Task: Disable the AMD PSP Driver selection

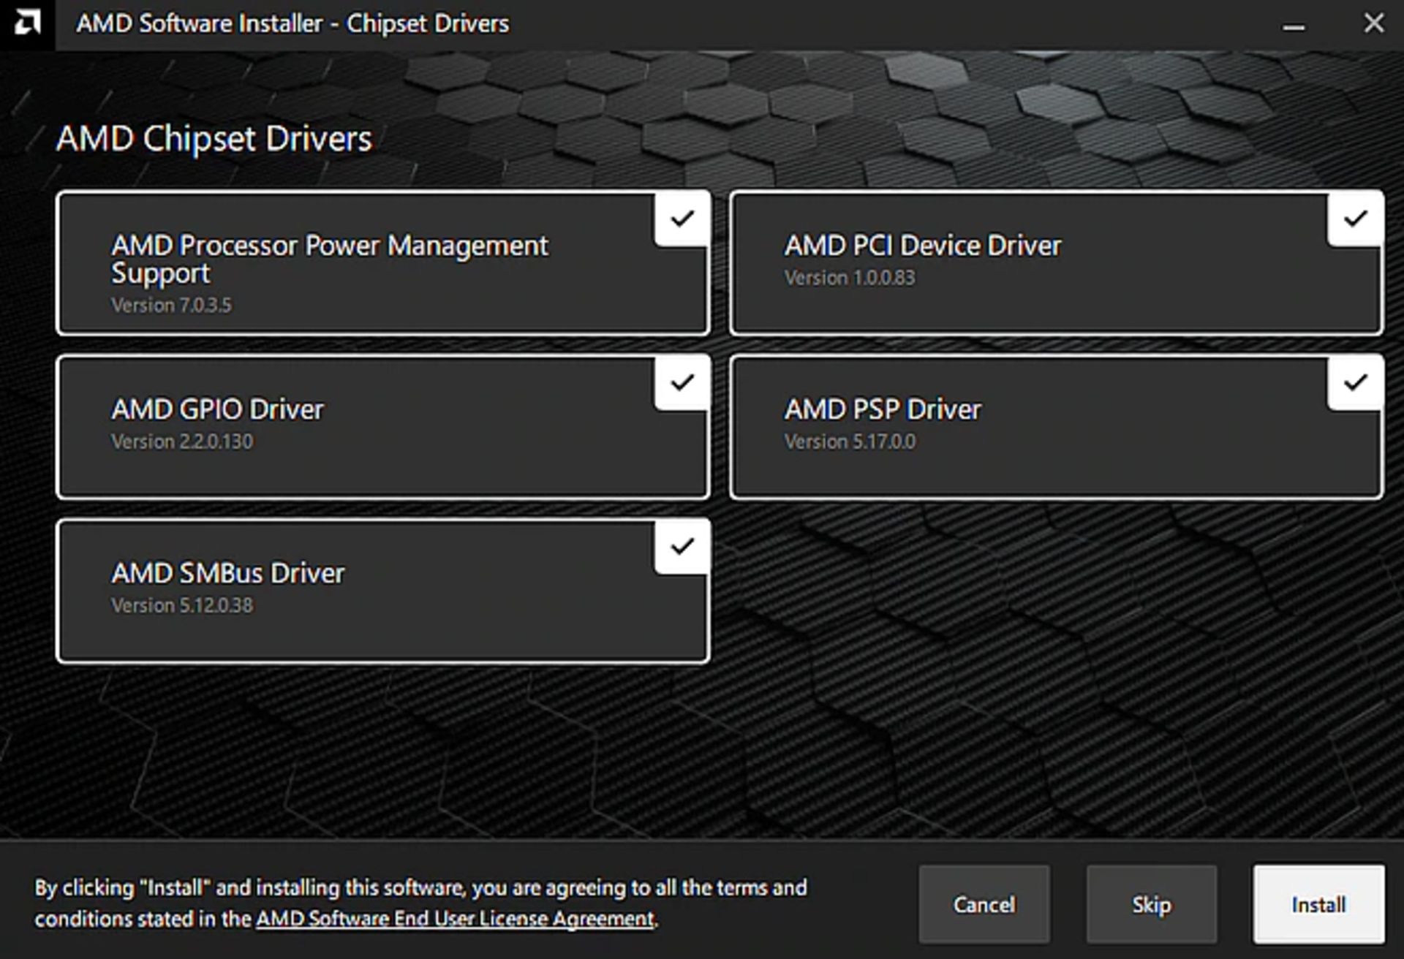Action: tap(1356, 383)
